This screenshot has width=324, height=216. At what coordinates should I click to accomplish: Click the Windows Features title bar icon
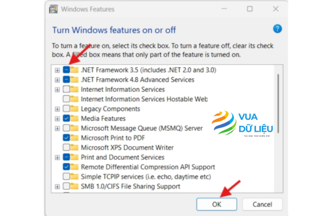(52, 9)
